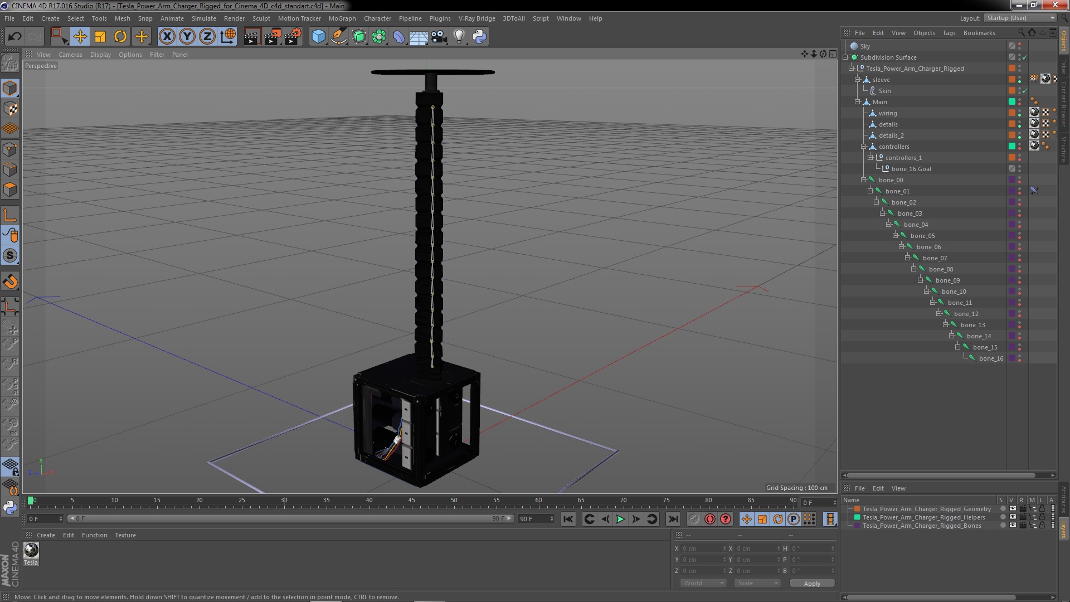Open the World coordinate dropdown
The image size is (1070, 602).
[x=703, y=583]
